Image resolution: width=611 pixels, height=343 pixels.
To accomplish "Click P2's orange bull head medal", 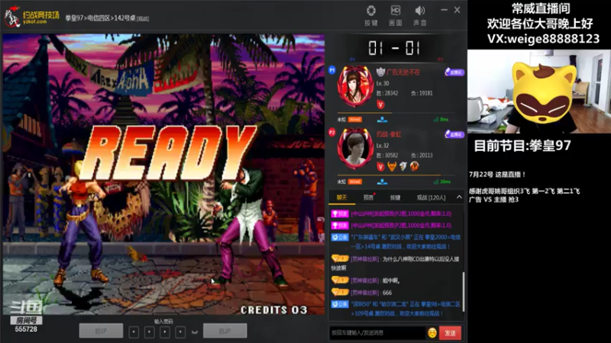I will tap(392, 166).
